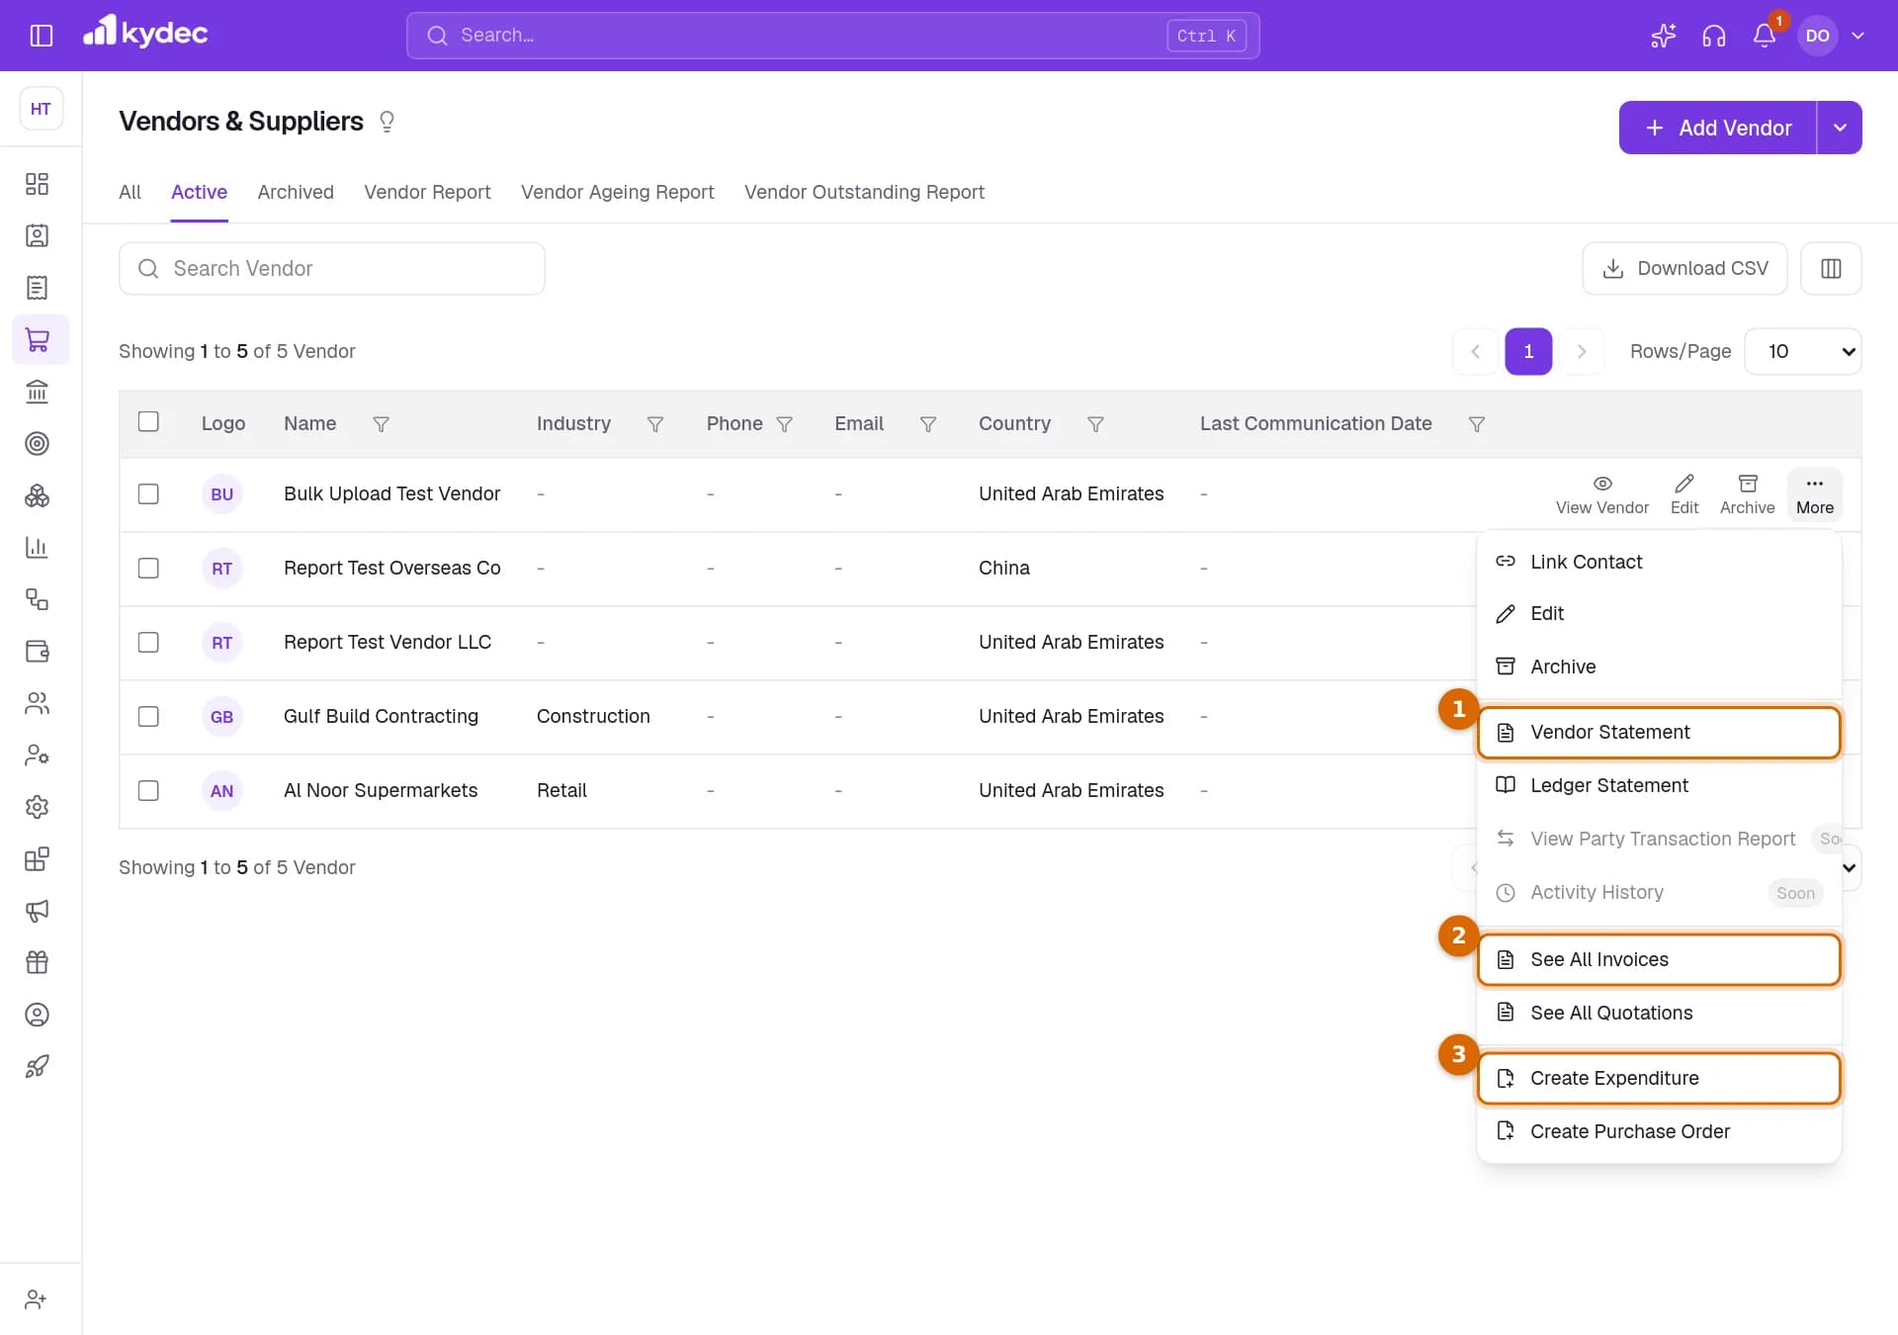Switch to the Archived tab
This screenshot has width=1898, height=1335.
296,192
